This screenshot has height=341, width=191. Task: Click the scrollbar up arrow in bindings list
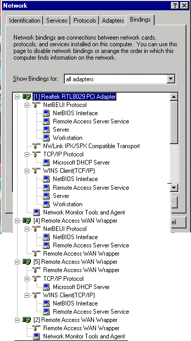[x=174, y=97]
